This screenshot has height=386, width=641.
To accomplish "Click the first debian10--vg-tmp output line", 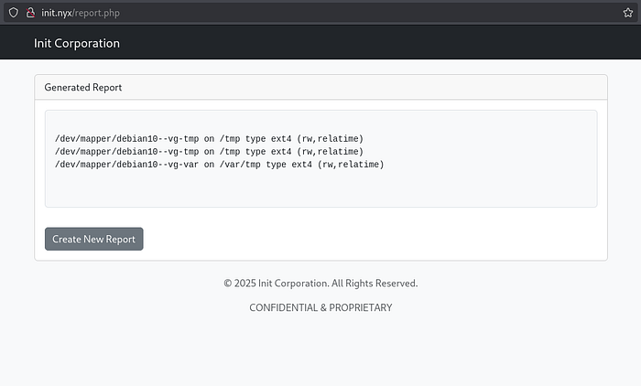I will click(x=209, y=139).
